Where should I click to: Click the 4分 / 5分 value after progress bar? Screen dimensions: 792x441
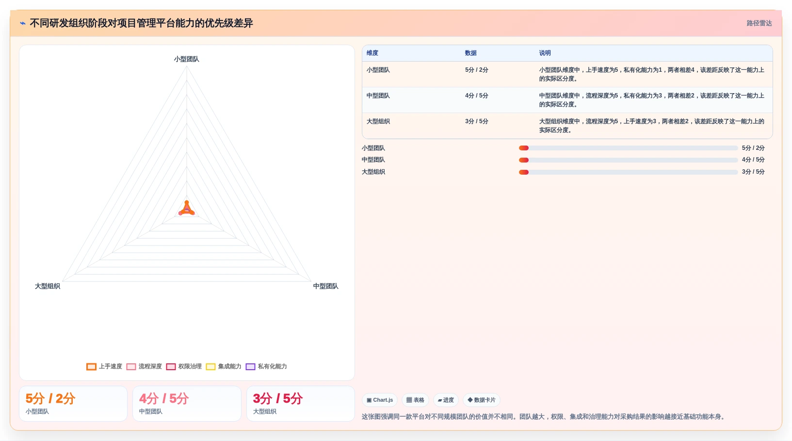[x=753, y=160]
